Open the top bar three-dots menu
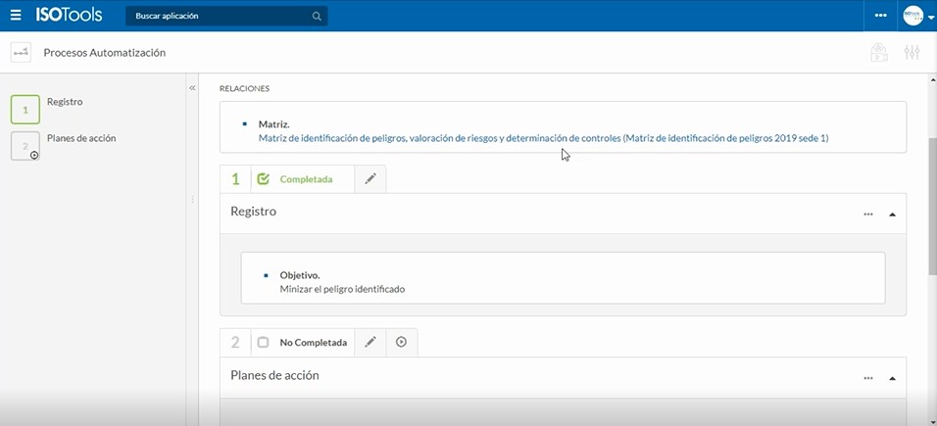937x426 pixels. pyautogui.click(x=880, y=16)
